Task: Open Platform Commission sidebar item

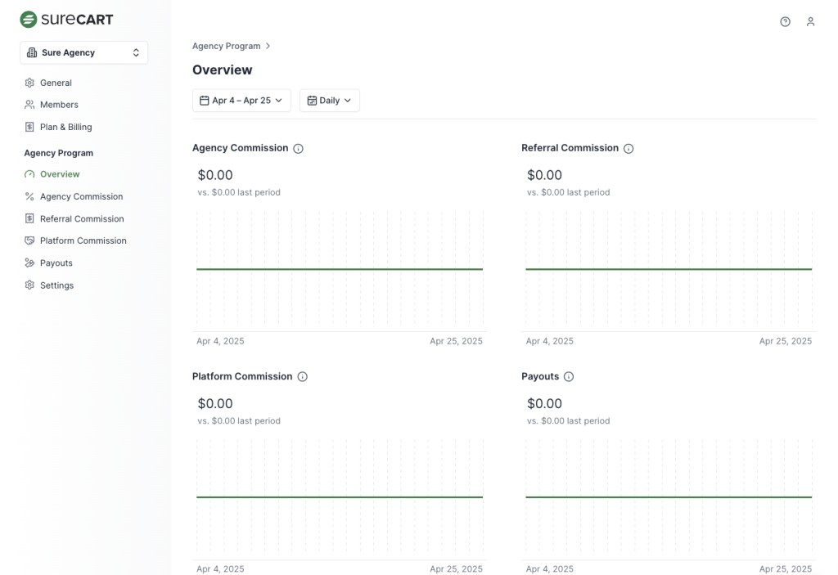Action: tap(83, 240)
